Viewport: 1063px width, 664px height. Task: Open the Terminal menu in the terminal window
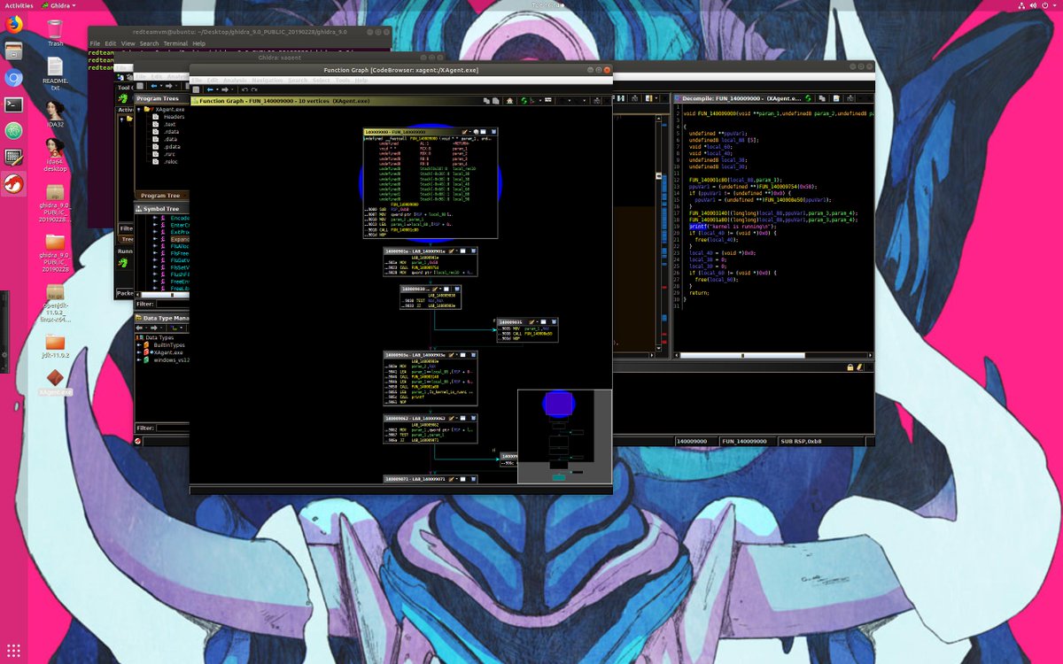(175, 43)
